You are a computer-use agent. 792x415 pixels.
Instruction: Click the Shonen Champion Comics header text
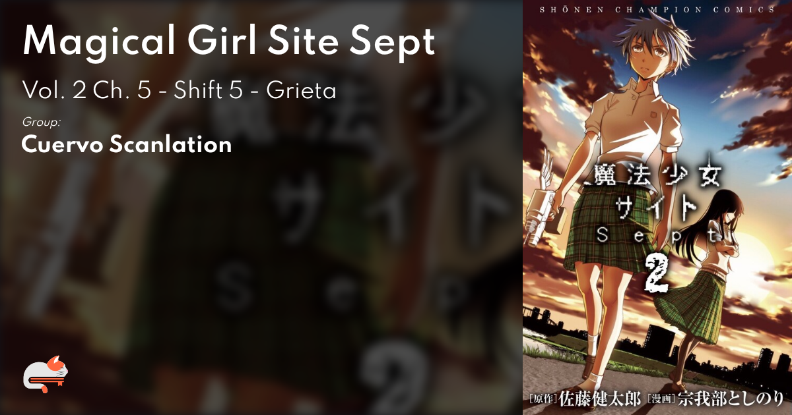pos(657,10)
